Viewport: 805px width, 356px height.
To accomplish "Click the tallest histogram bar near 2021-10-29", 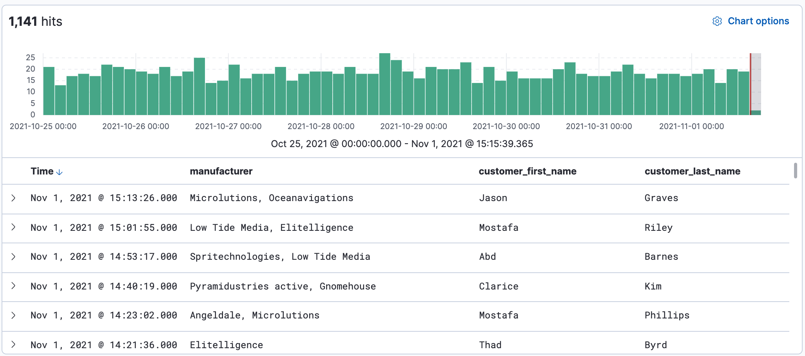I will pyautogui.click(x=384, y=84).
